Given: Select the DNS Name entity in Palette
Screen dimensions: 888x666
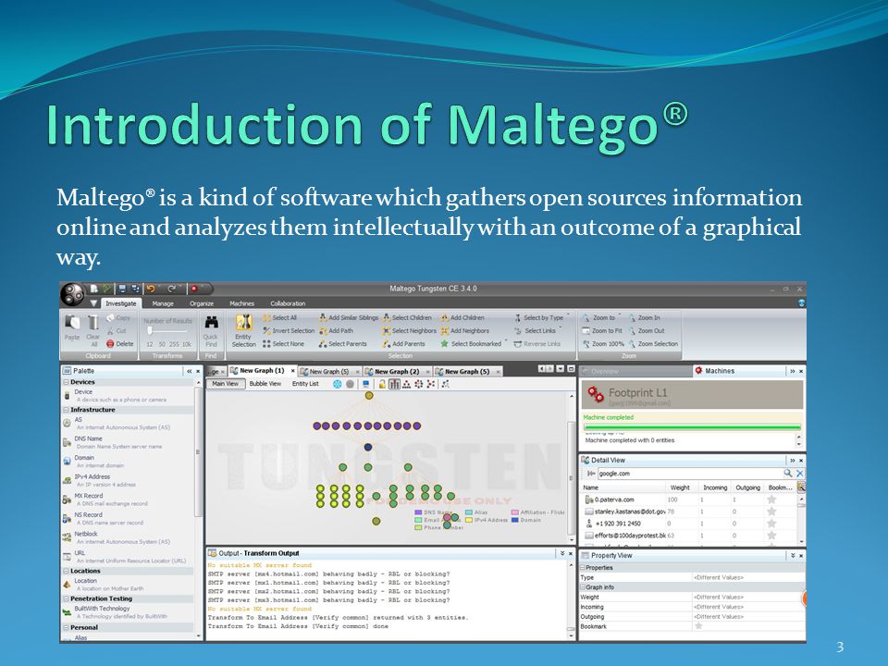Looking at the screenshot, I should (129, 442).
